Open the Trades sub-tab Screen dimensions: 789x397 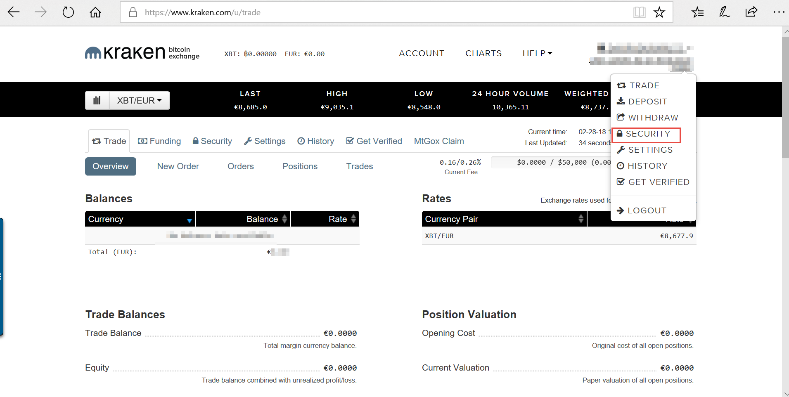point(360,166)
